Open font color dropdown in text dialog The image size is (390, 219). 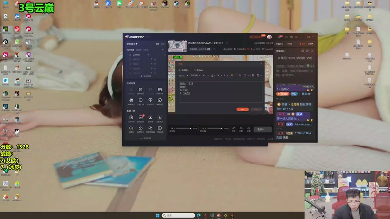click(x=213, y=75)
